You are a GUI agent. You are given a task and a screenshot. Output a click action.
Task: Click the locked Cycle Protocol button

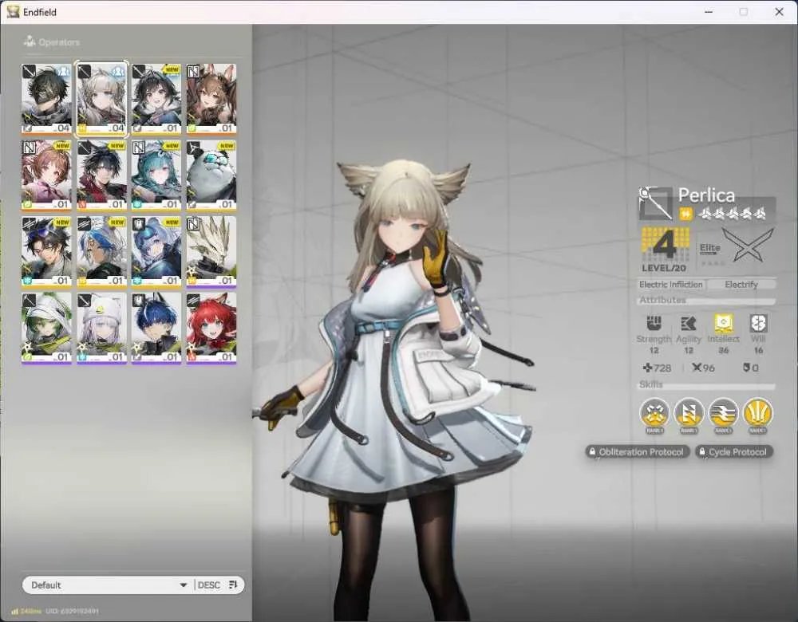click(x=734, y=451)
